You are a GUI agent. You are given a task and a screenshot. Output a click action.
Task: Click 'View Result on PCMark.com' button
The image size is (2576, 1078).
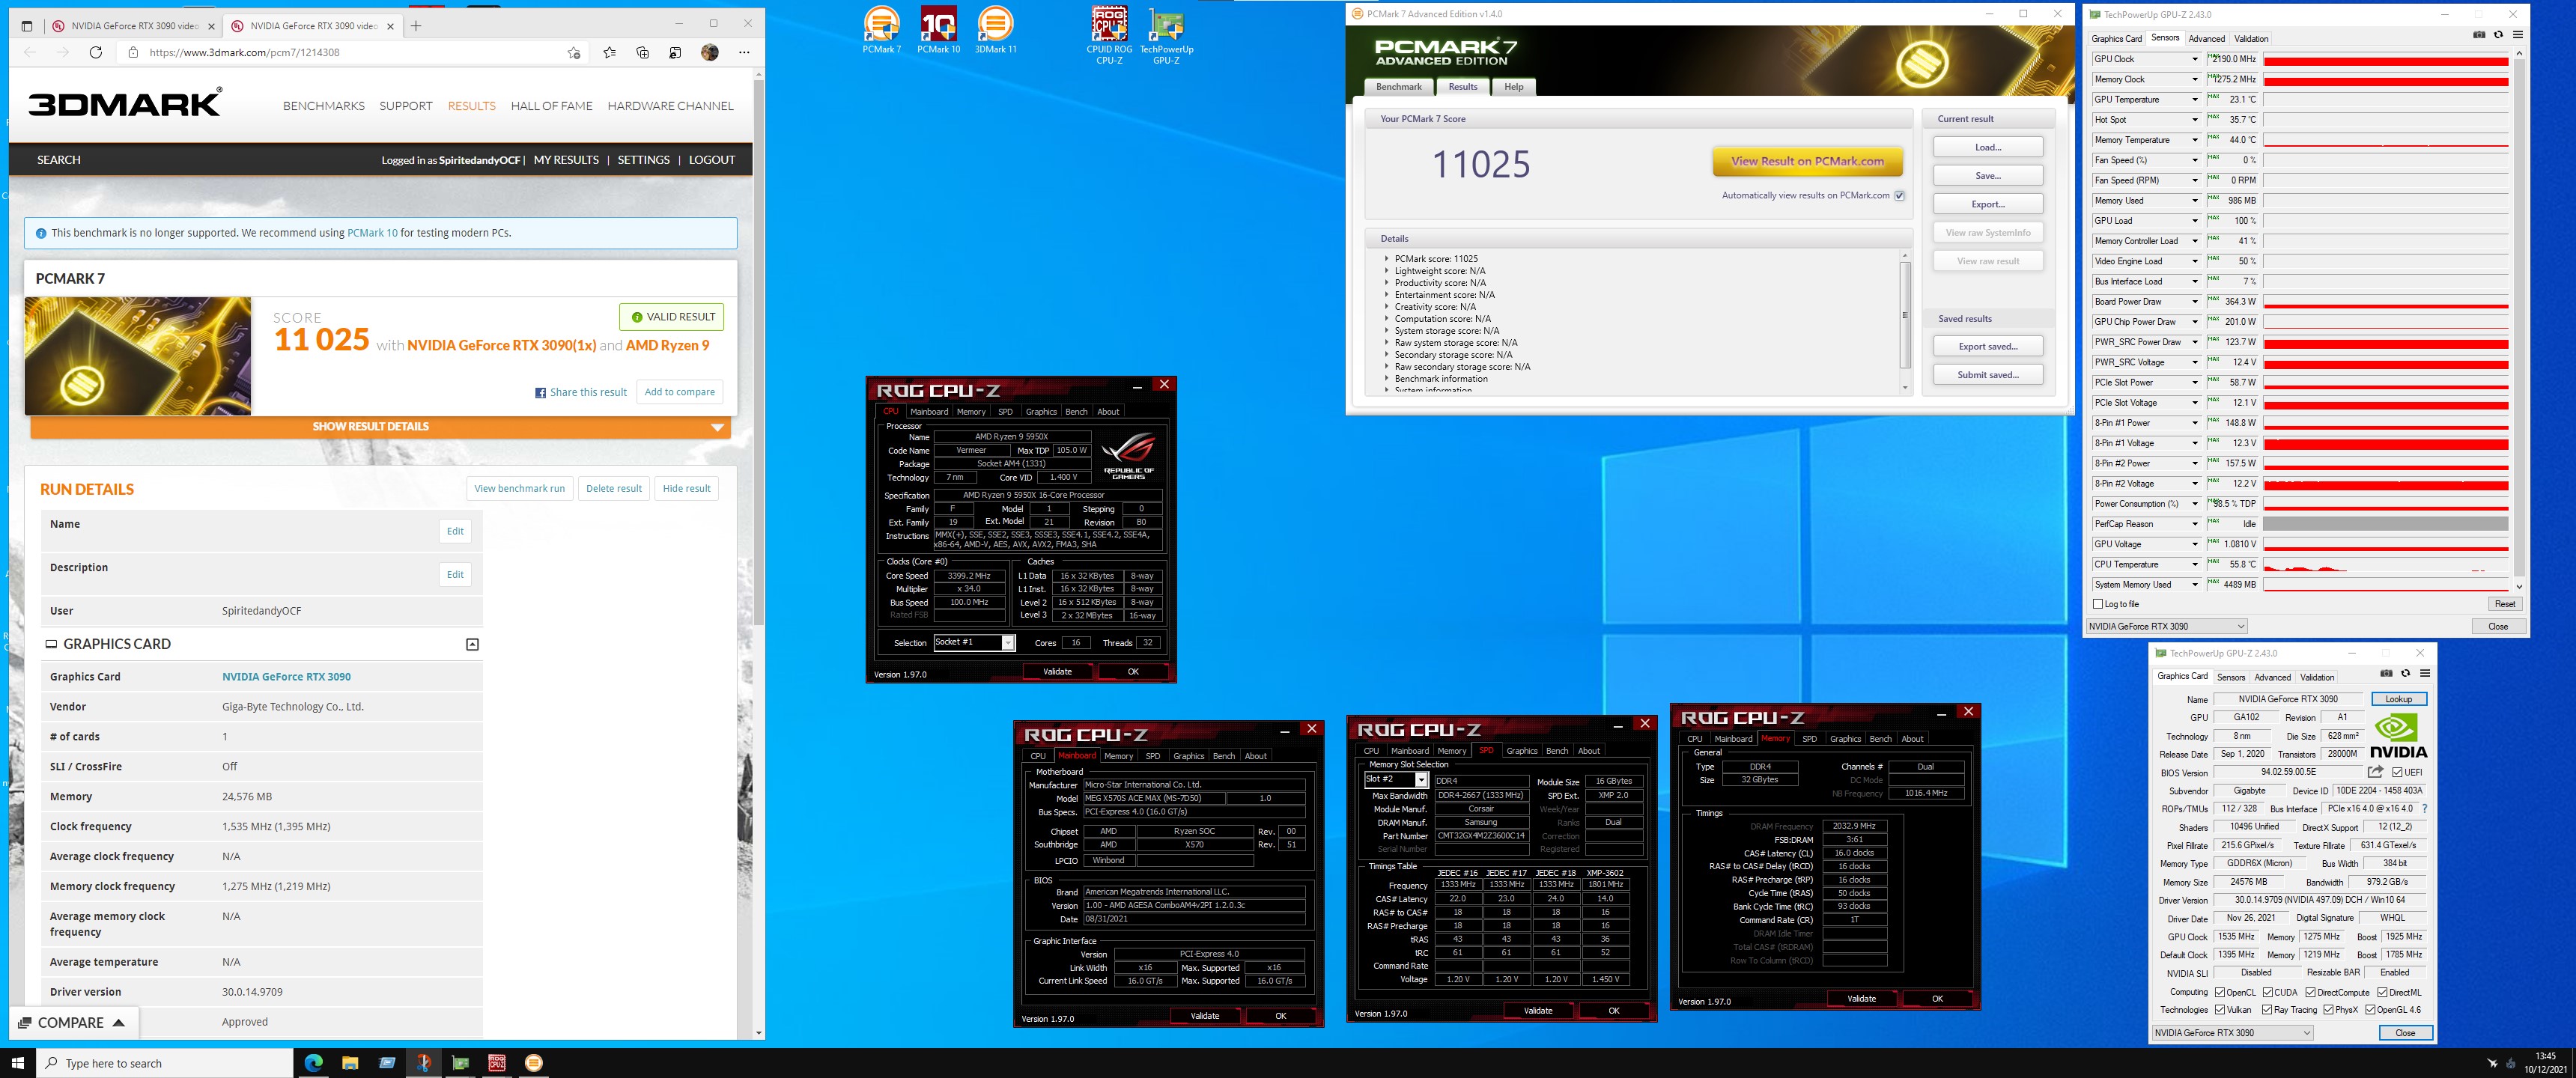[1807, 161]
